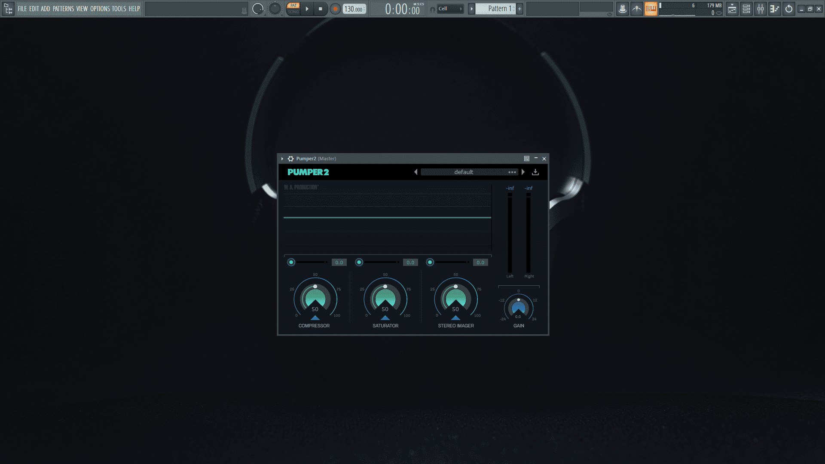Click the play button in transport
825x464 pixels.
point(307,9)
